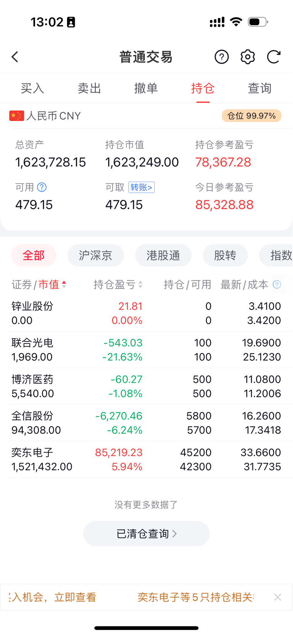Open the 撤单 tab

[146, 88]
